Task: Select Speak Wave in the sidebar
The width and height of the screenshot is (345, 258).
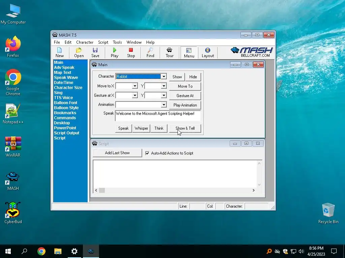Action: point(66,78)
